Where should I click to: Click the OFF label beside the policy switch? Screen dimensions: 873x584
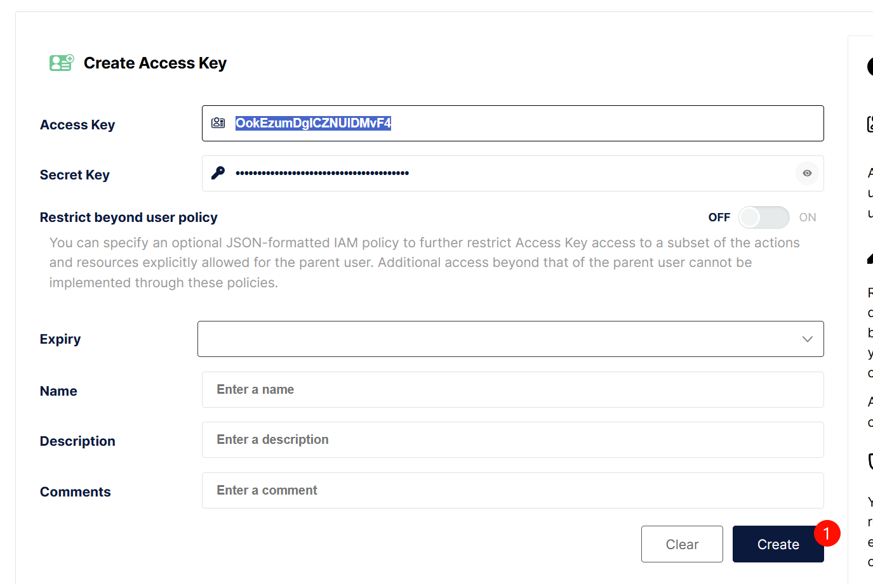point(719,217)
